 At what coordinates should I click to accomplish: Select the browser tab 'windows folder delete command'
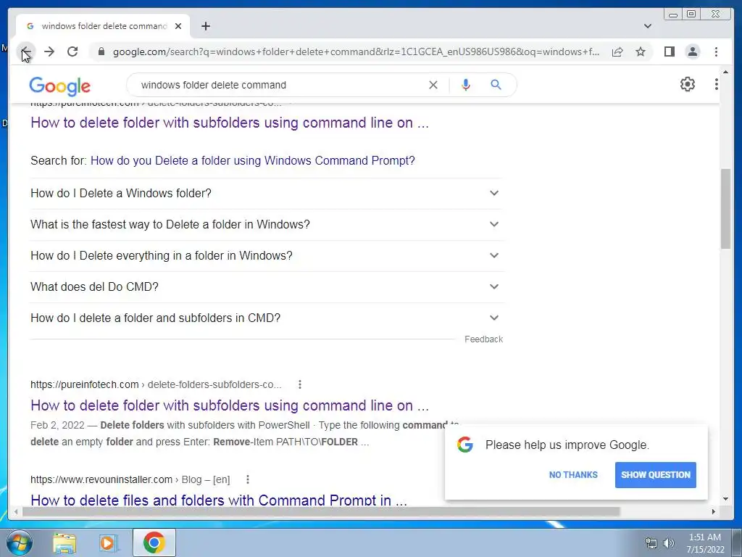coord(103,26)
